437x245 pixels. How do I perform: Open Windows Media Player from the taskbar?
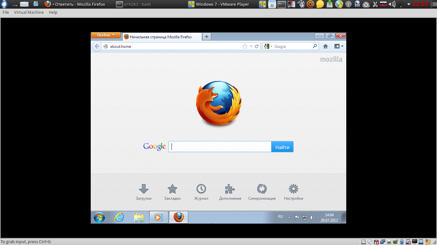[x=158, y=217]
